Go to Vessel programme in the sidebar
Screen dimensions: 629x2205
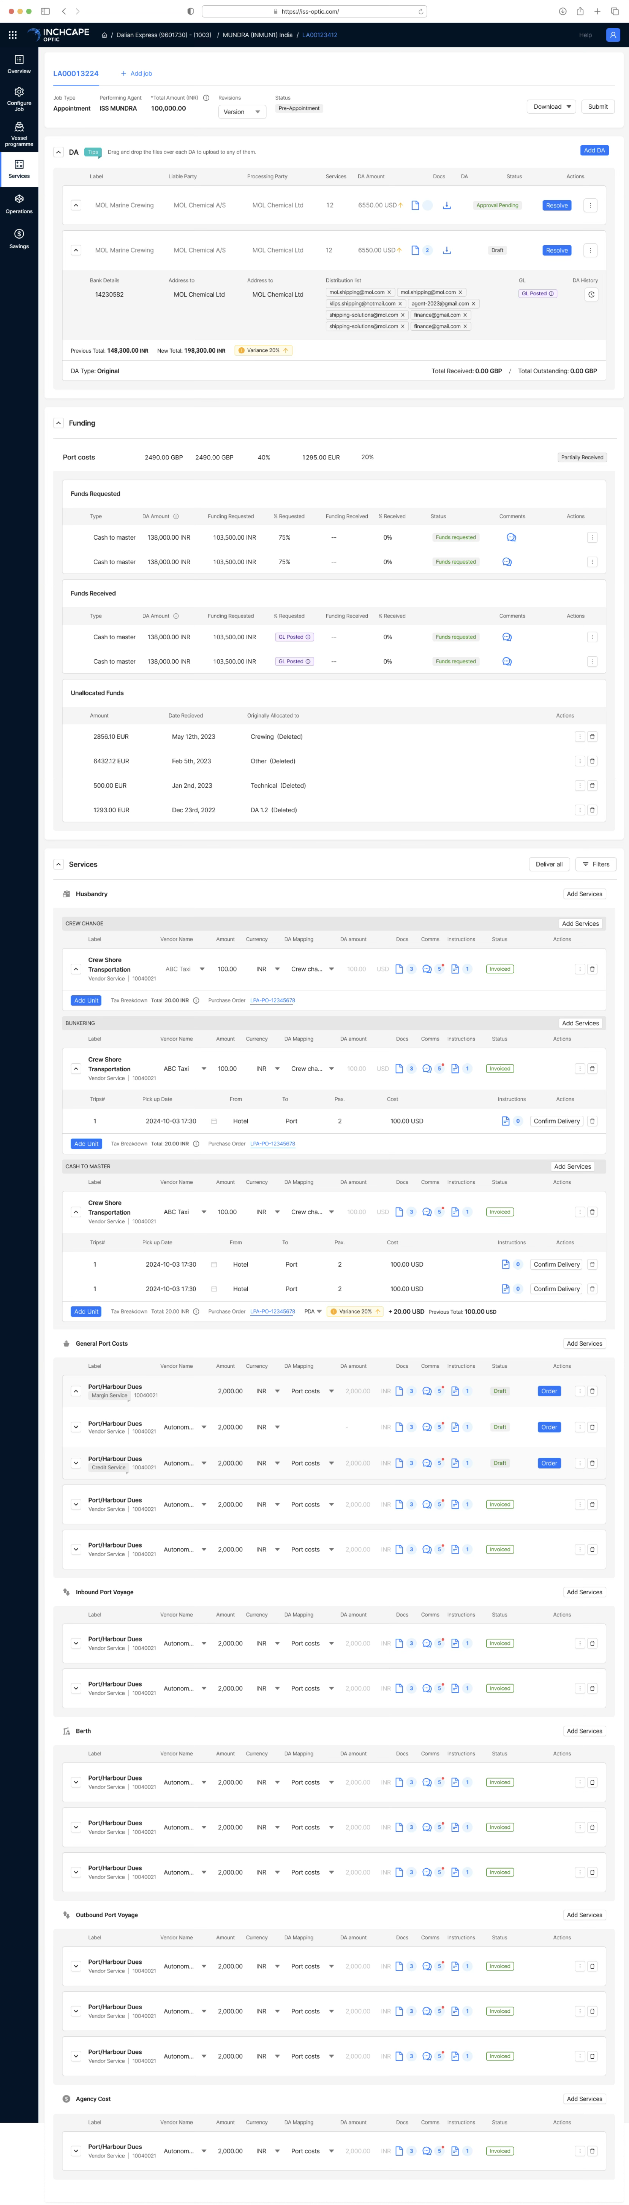coord(19,135)
